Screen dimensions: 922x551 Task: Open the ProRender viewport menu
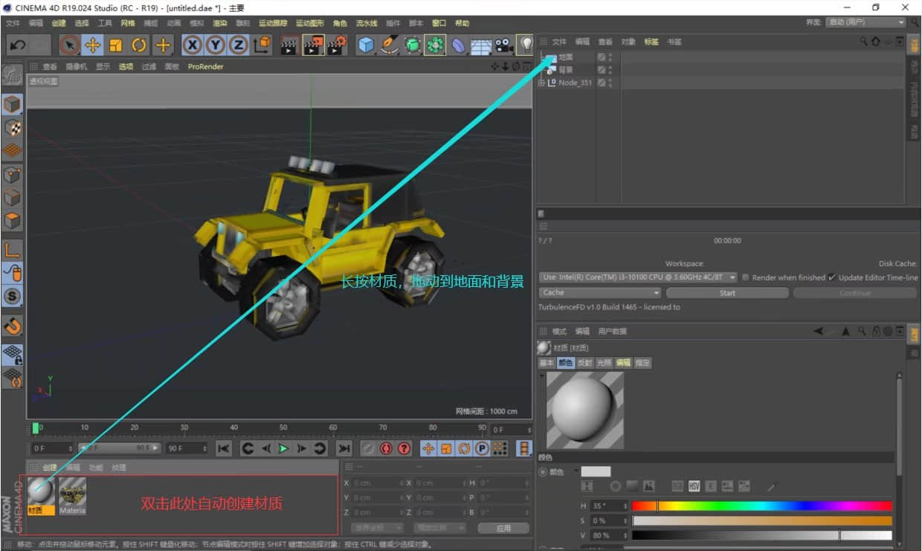(205, 66)
